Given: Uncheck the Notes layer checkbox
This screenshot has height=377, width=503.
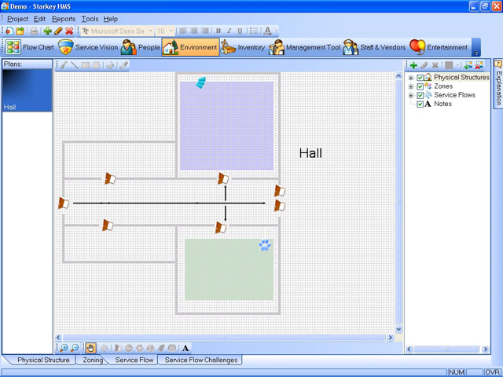Looking at the screenshot, I should coord(420,104).
